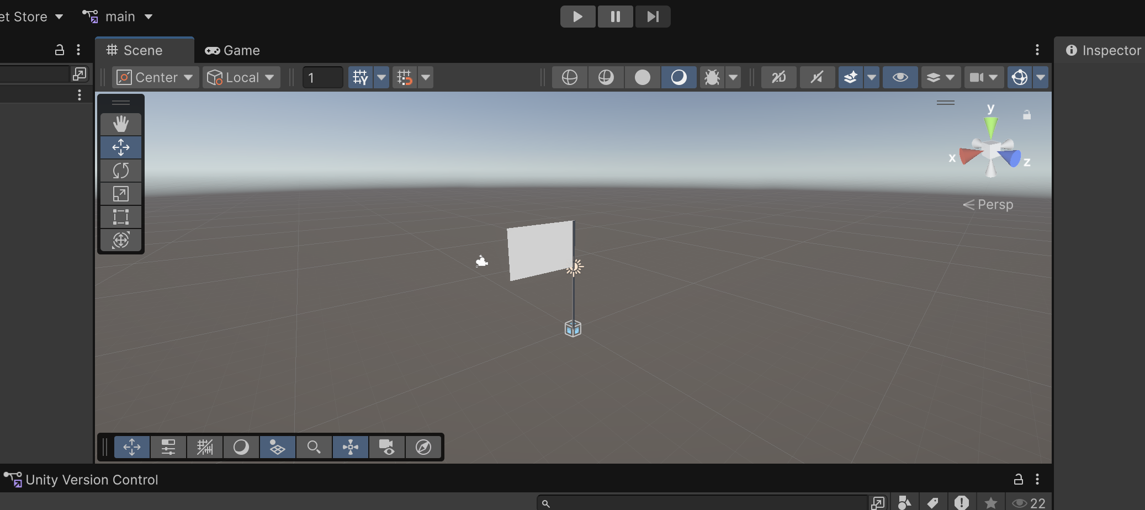Select the Transform tool
Screen dimensions: 1145x510
(121, 240)
